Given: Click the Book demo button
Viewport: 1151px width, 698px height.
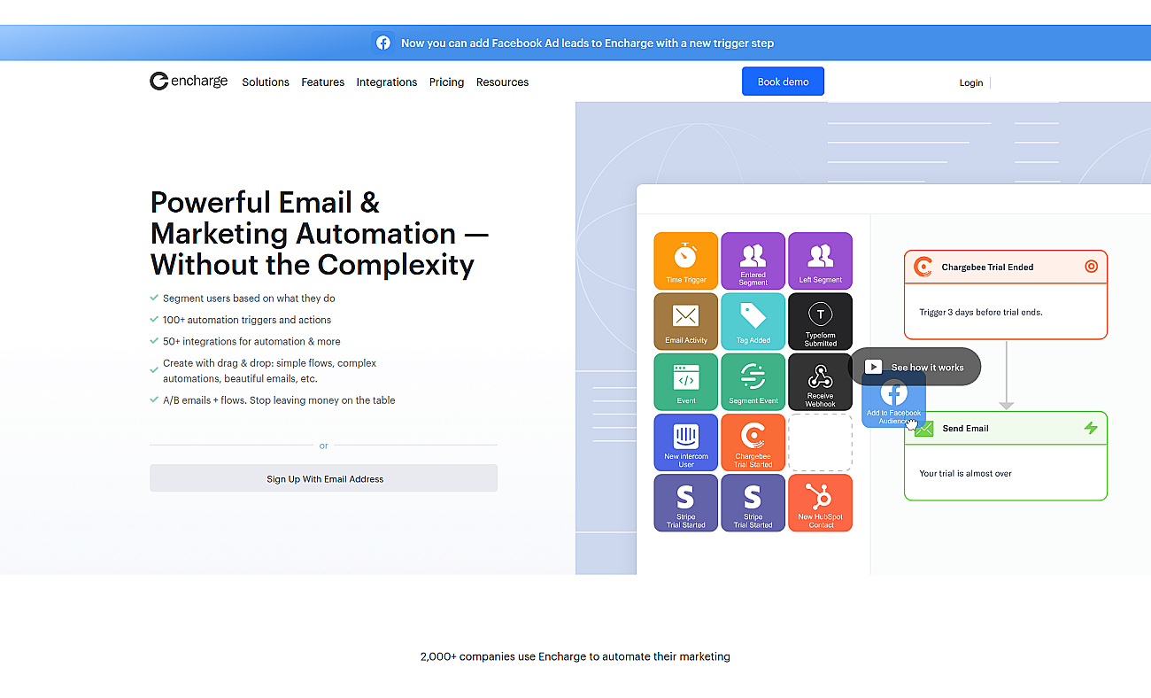Looking at the screenshot, I should [783, 81].
